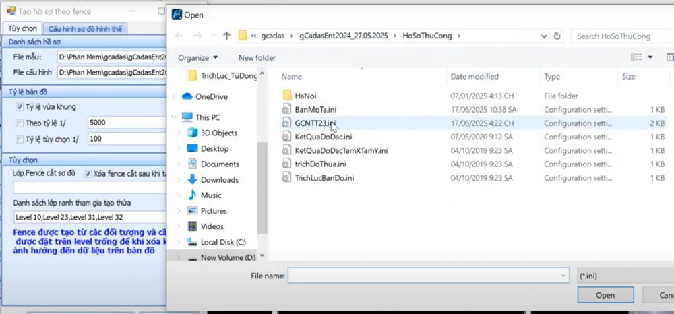
Task: Open the File name dropdown arrow
Action: pos(563,276)
